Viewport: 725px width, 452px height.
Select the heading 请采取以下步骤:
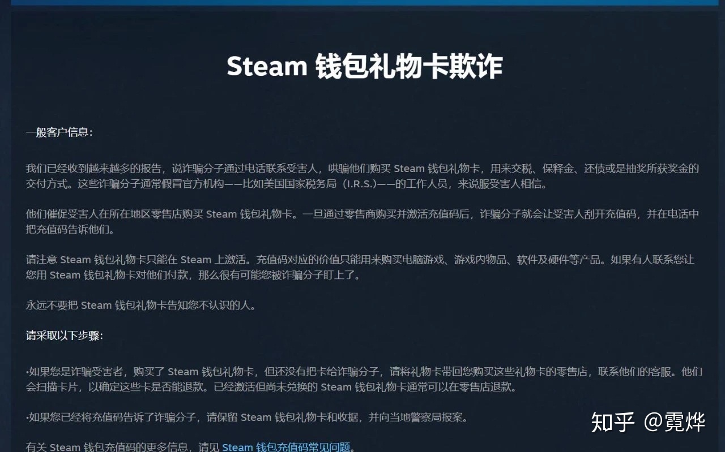coord(64,335)
